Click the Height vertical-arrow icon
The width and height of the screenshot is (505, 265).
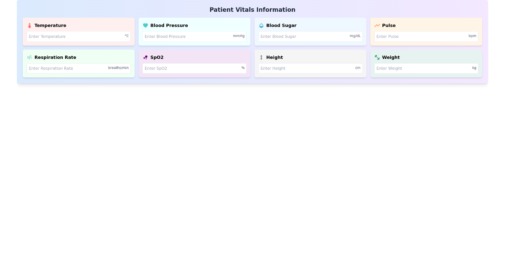coord(261,57)
